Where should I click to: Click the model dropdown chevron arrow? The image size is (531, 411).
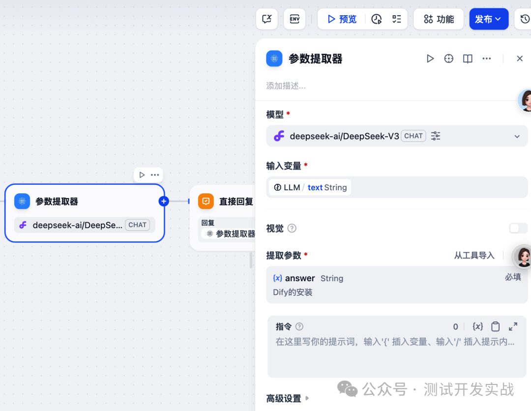point(517,137)
